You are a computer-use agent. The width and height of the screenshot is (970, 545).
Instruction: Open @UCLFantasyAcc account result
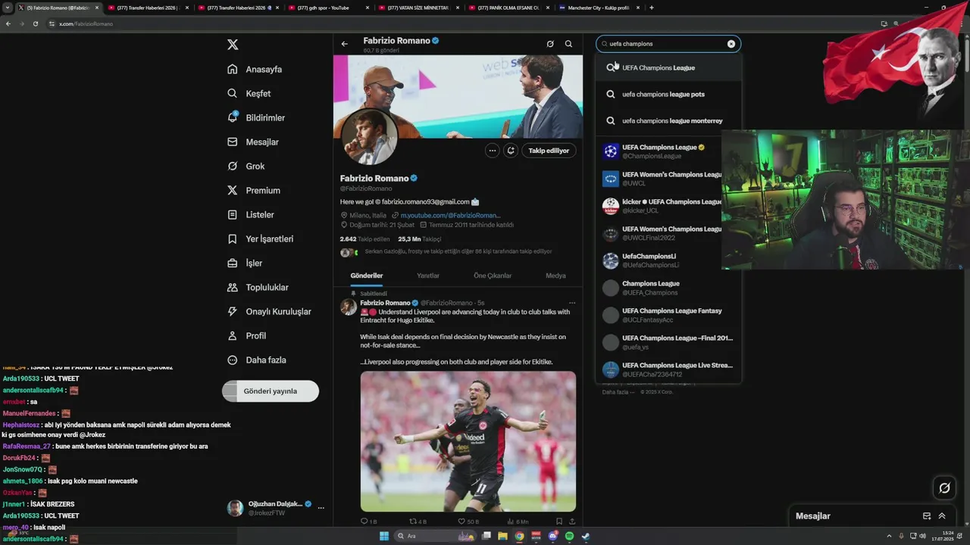(x=668, y=315)
